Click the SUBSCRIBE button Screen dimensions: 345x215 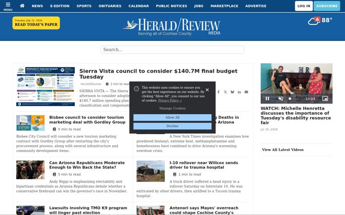[327, 6]
